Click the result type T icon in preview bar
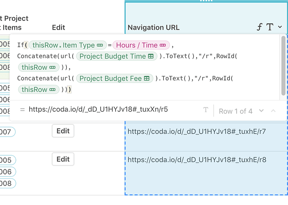This screenshot has height=205, width=288. coord(205,110)
